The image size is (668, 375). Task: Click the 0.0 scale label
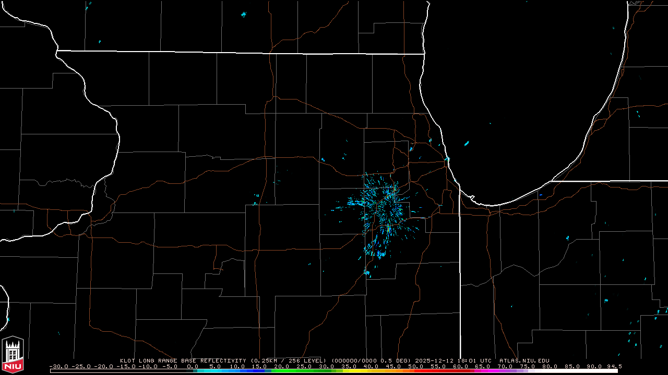[193, 366]
